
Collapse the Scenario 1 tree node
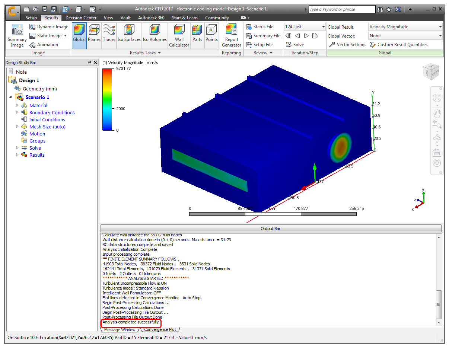10,97
